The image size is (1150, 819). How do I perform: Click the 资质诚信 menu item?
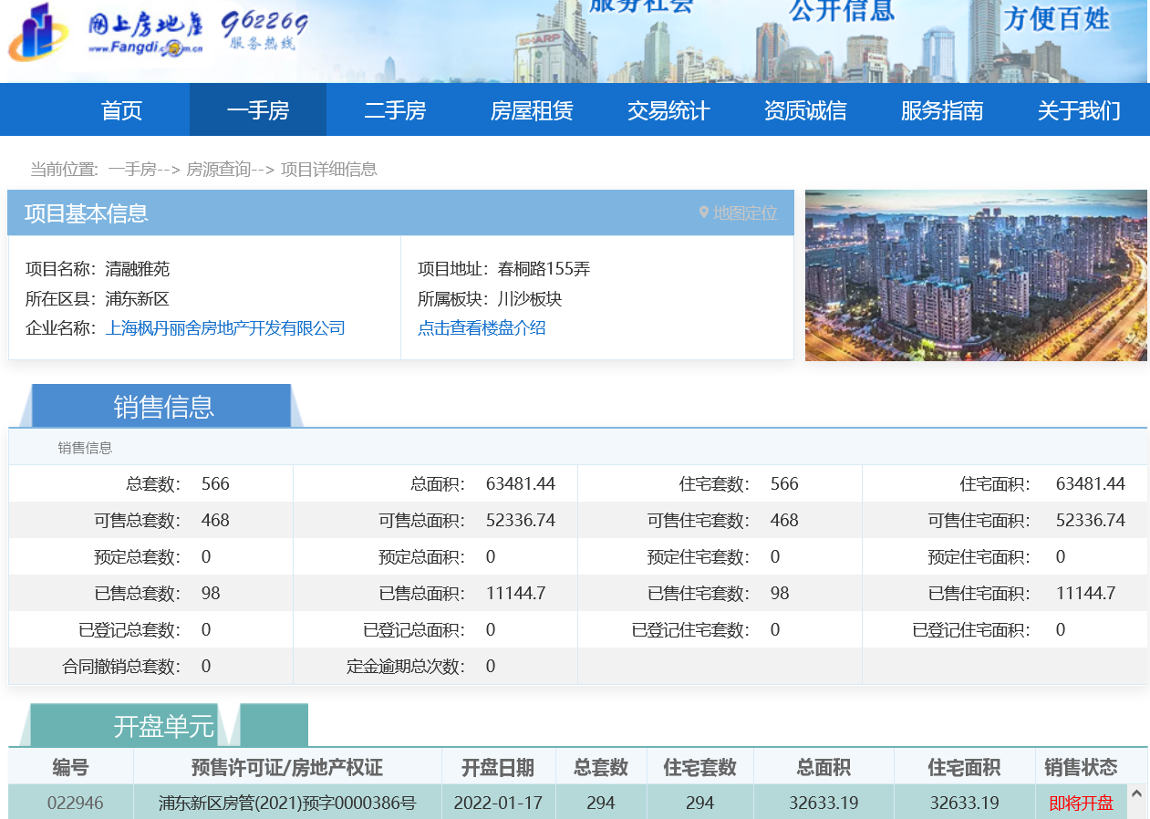[805, 110]
